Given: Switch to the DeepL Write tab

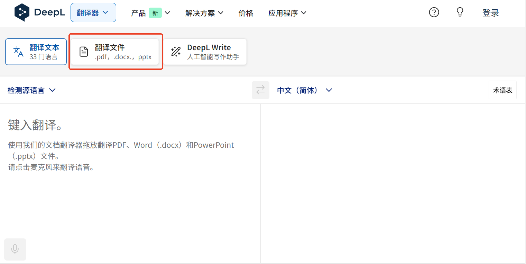Looking at the screenshot, I should tap(205, 52).
